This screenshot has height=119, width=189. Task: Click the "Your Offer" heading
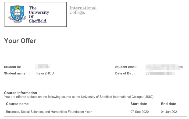click(20, 41)
